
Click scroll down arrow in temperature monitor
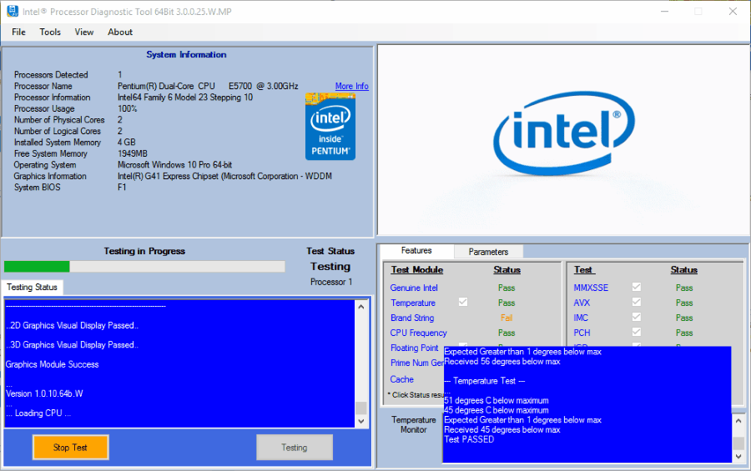pos(738,456)
